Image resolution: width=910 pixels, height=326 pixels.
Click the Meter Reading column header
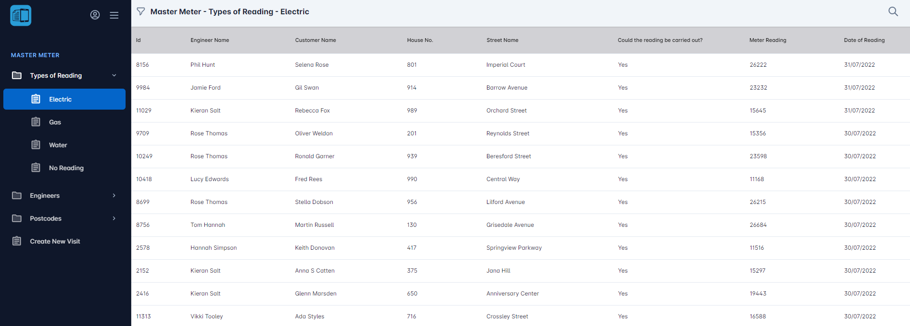pyautogui.click(x=768, y=40)
